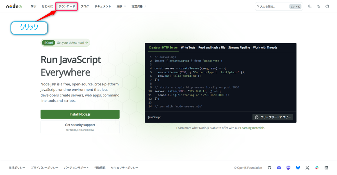This screenshot has width=337, height=175.
Task: Open footer Mastodon icon
Action: tap(288, 168)
